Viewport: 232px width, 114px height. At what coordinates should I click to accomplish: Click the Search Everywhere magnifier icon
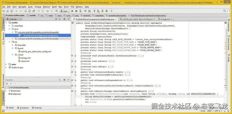tap(224, 11)
